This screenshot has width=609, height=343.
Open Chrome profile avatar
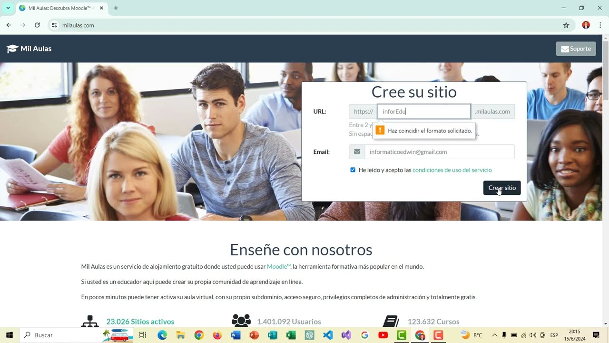(586, 25)
